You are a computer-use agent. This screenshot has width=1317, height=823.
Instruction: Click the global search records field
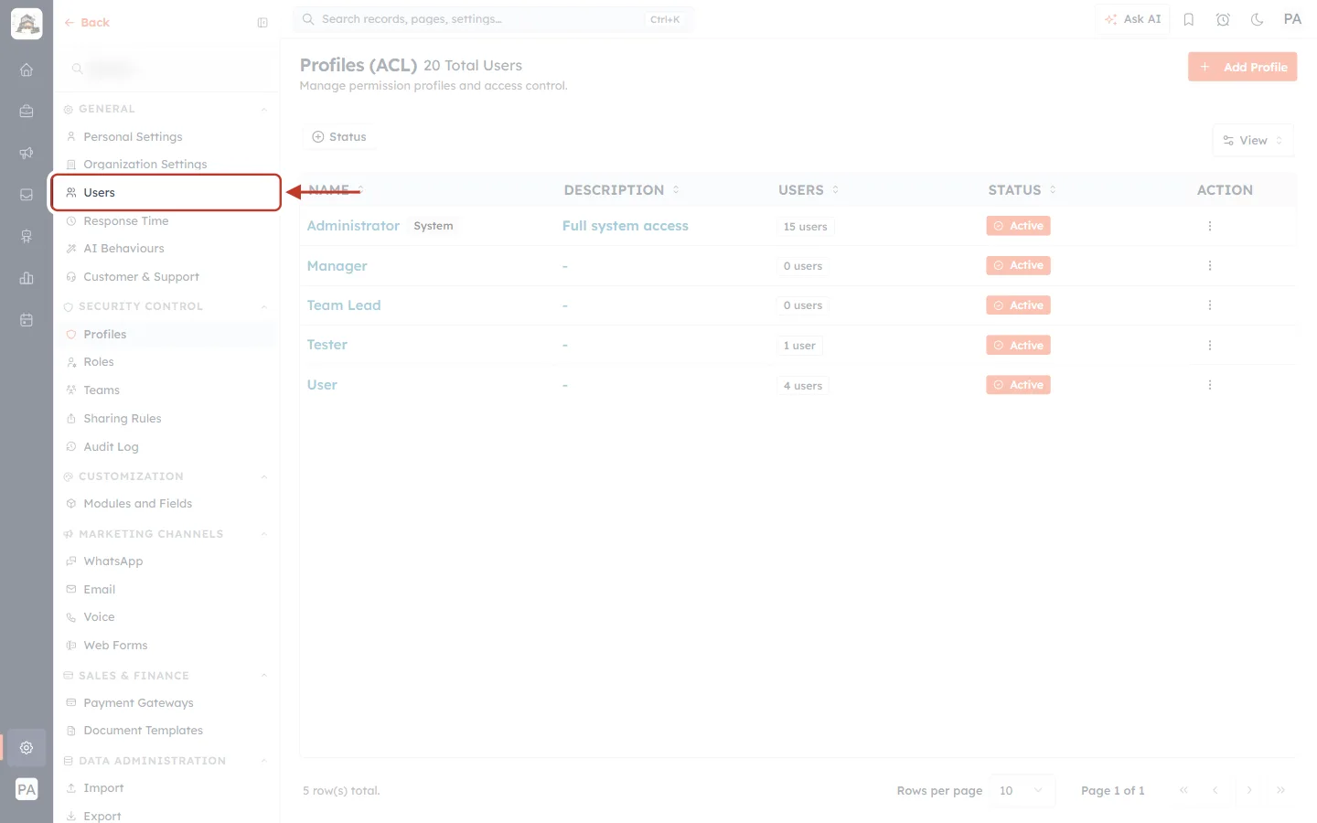click(x=493, y=19)
